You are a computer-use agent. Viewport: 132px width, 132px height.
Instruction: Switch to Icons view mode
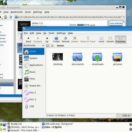(x=101, y=40)
